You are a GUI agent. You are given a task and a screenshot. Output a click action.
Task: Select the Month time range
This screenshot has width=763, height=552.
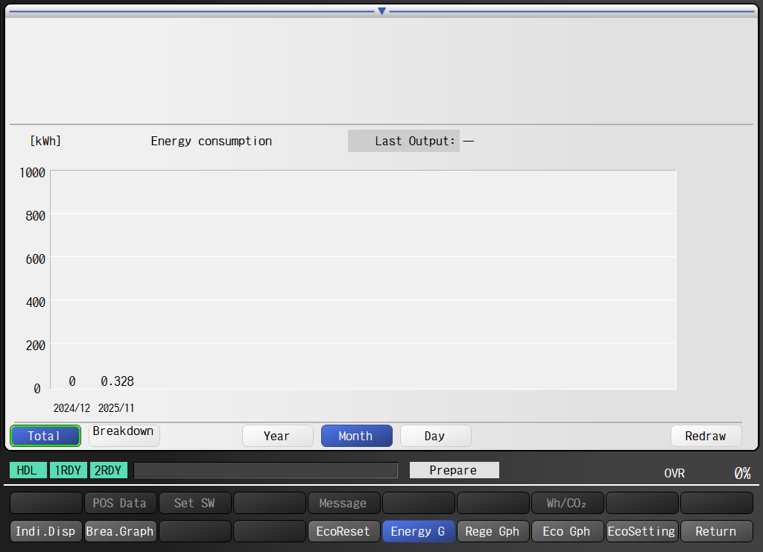356,436
